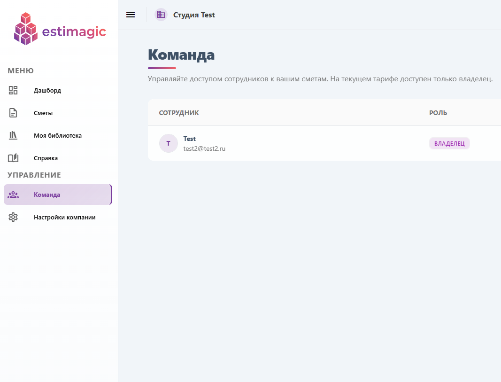501x382 pixels.
Task: Click the Команда page heading
Action: click(x=181, y=55)
